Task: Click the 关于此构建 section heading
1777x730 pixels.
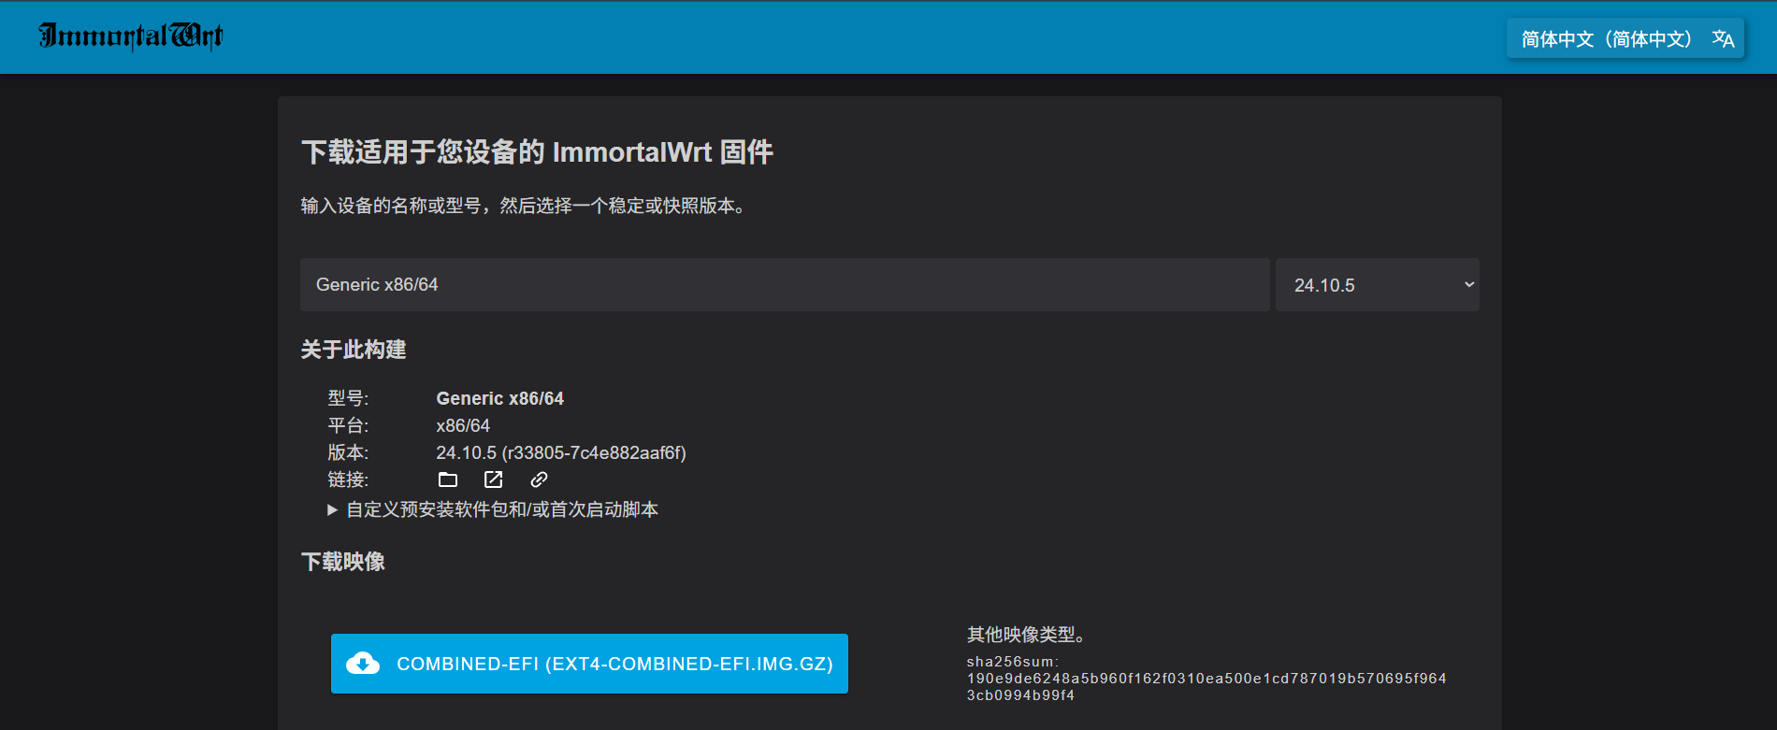Action: coord(354,350)
